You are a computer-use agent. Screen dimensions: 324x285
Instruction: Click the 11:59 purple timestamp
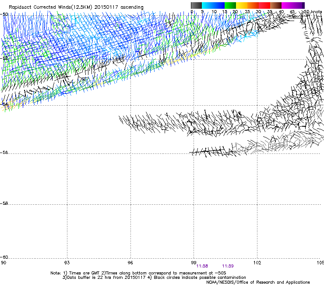click(228, 266)
